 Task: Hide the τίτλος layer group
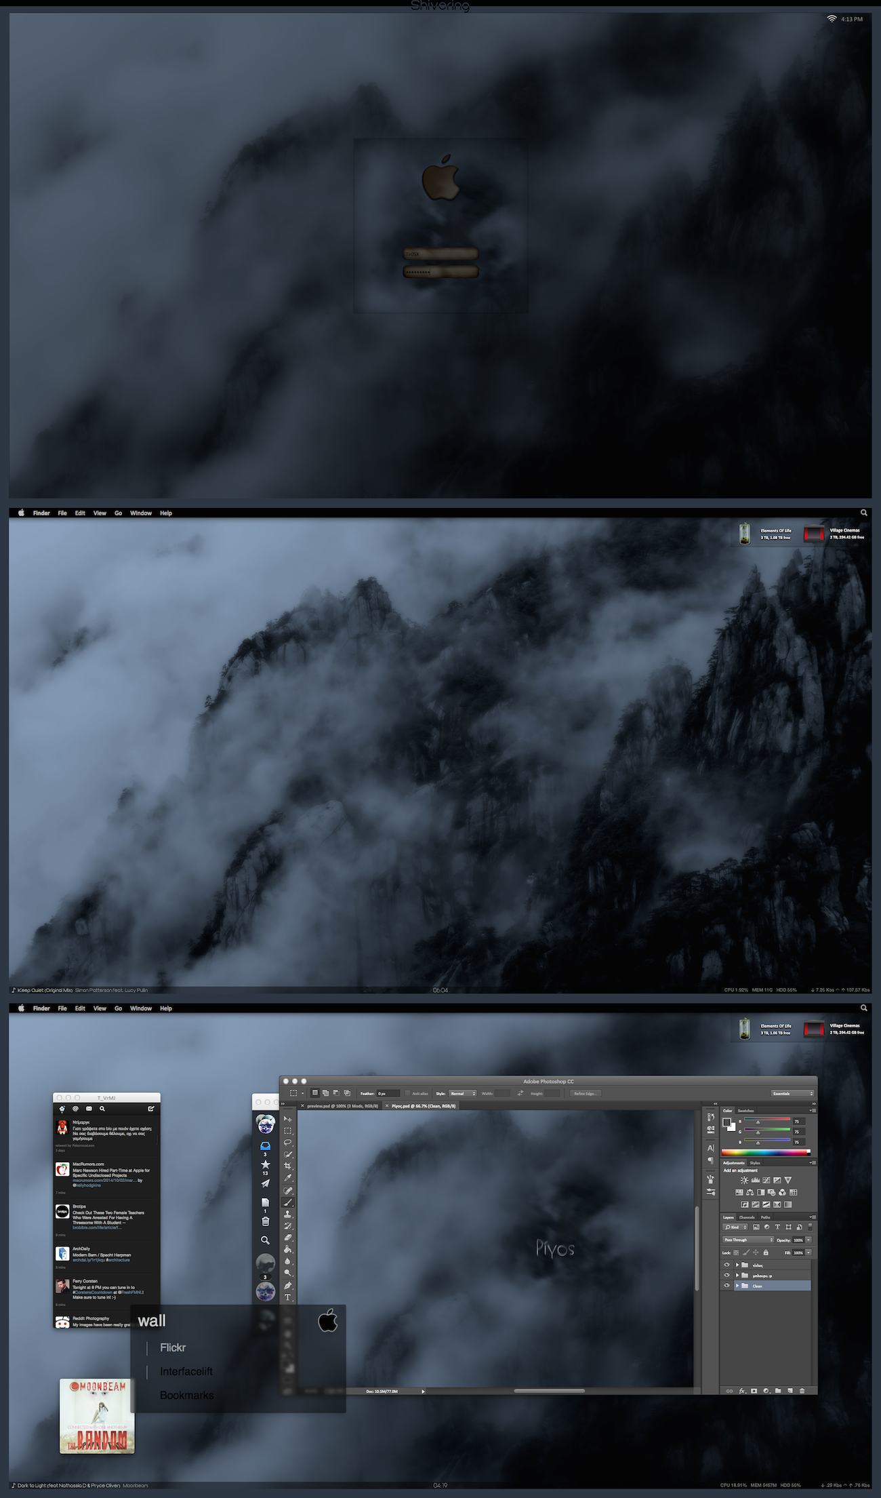pos(726,1265)
